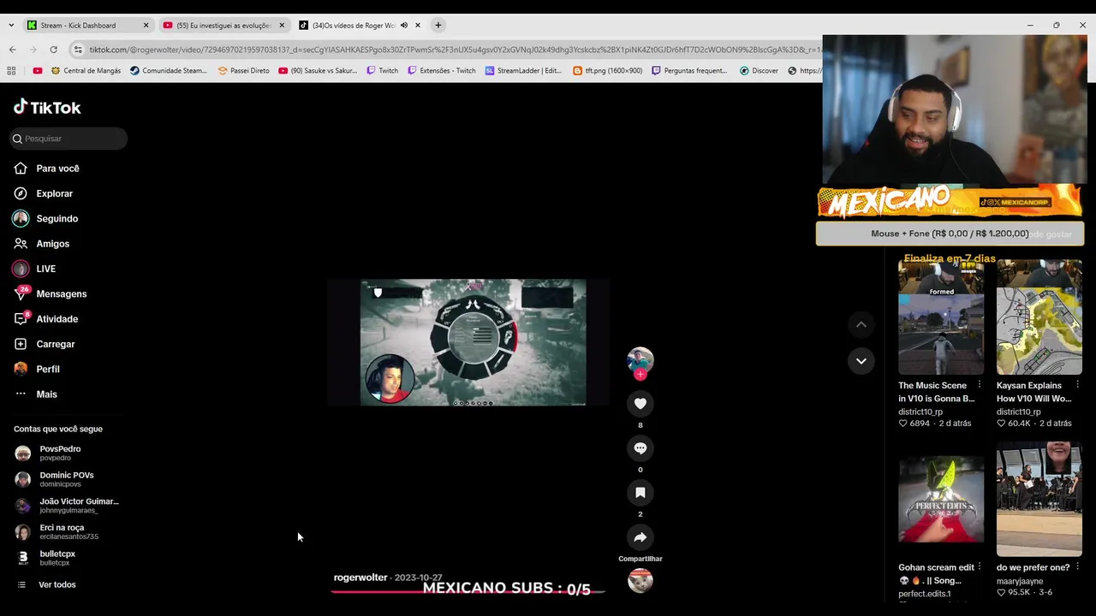
Task: Switch to Eu investiguei as evoluções tab
Action: [223, 26]
